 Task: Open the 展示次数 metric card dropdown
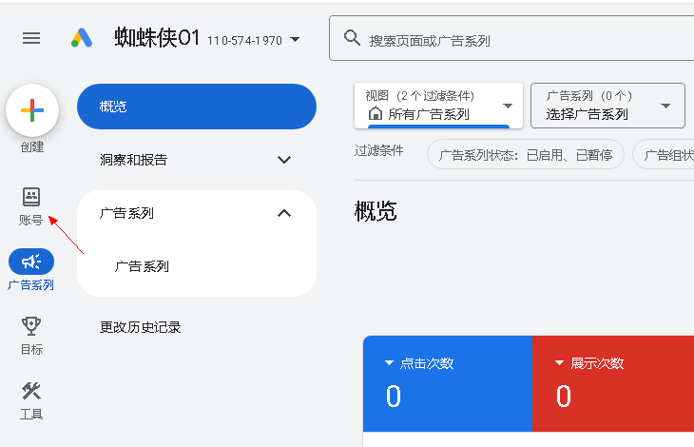[559, 363]
